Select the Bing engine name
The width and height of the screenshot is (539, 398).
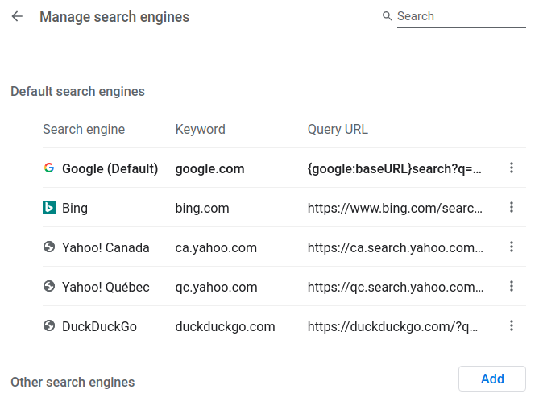click(75, 209)
